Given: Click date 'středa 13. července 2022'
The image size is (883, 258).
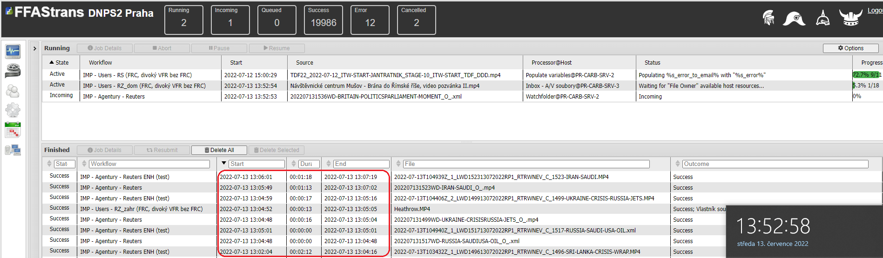Looking at the screenshot, I should pos(773,244).
